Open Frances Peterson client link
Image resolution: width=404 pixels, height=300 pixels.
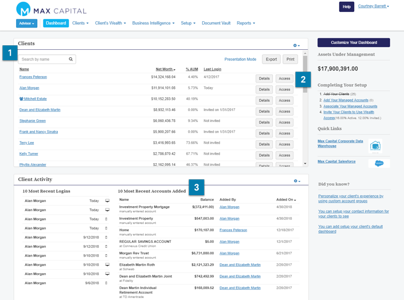33,77
